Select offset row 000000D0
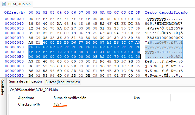 coord(14,66)
